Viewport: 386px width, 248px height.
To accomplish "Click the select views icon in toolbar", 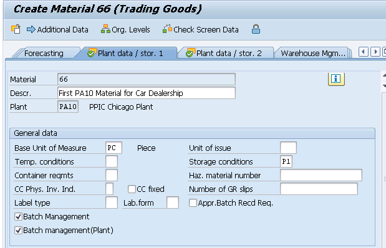I will tap(16, 29).
